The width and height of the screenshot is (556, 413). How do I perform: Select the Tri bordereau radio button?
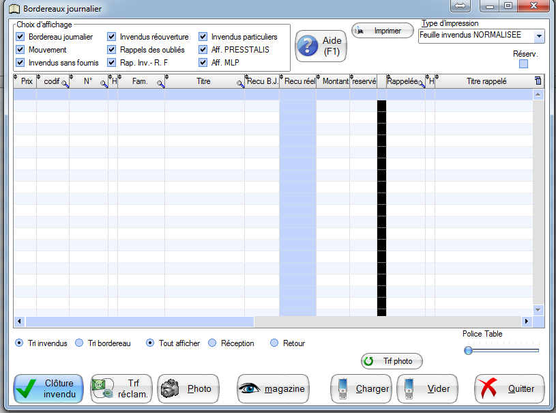pyautogui.click(x=79, y=343)
